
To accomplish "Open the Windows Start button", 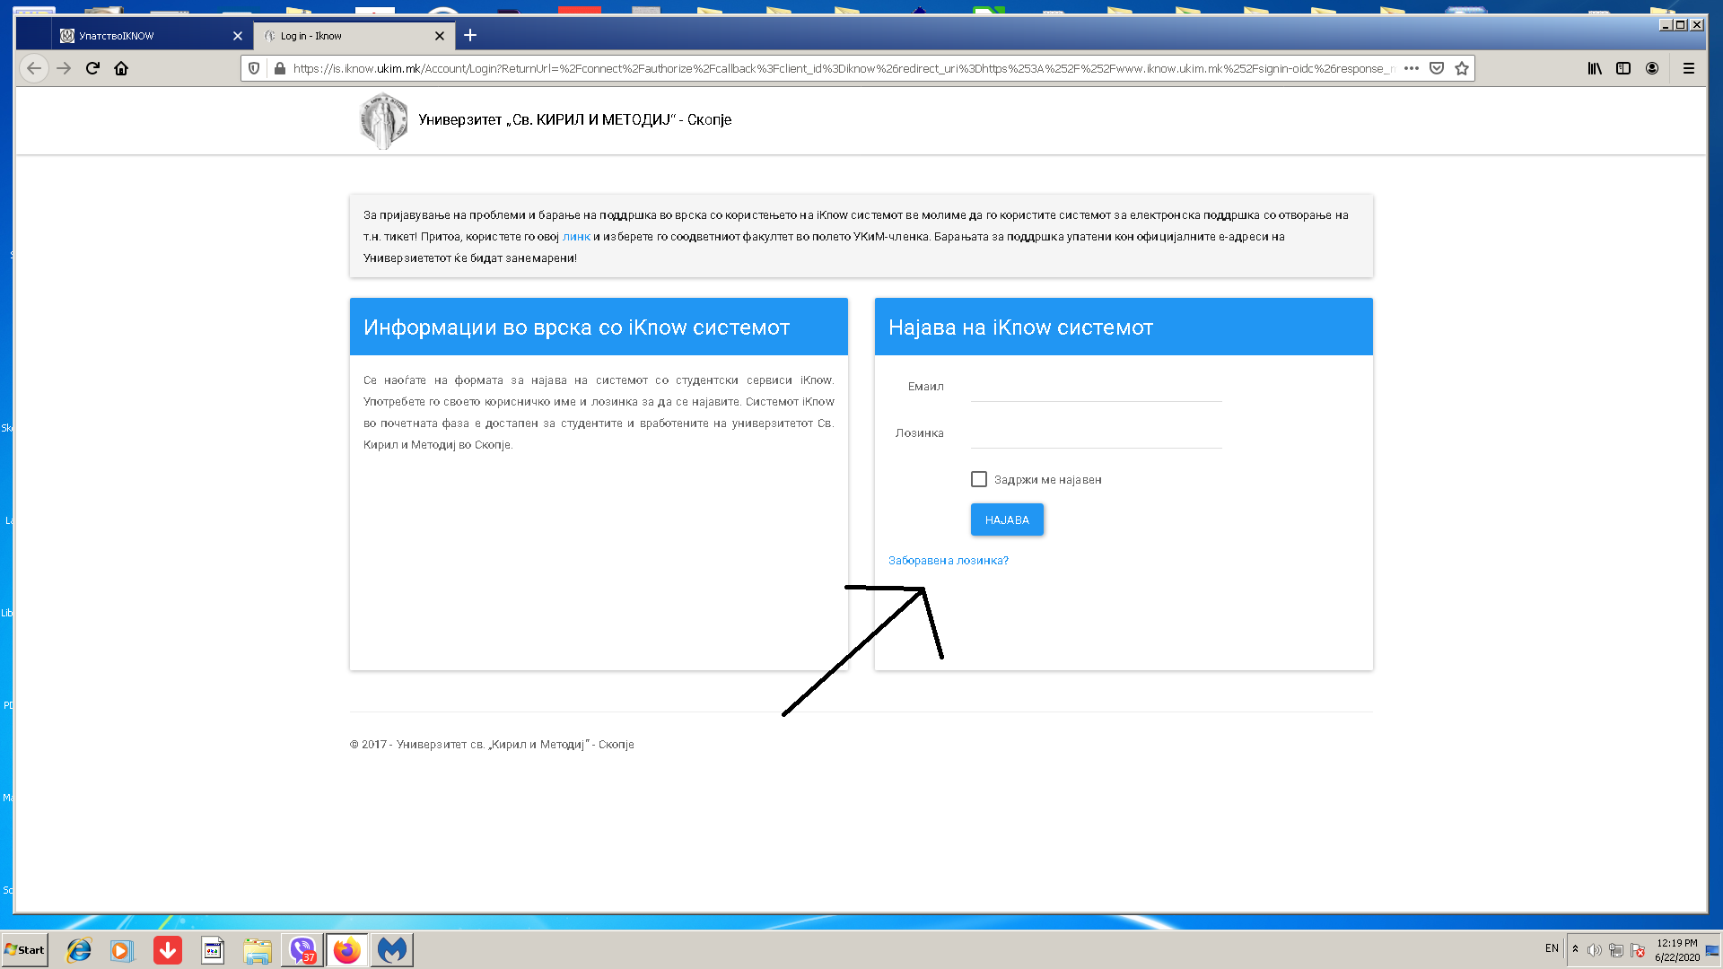I will click(25, 950).
